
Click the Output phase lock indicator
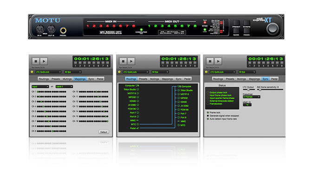coord(207,93)
